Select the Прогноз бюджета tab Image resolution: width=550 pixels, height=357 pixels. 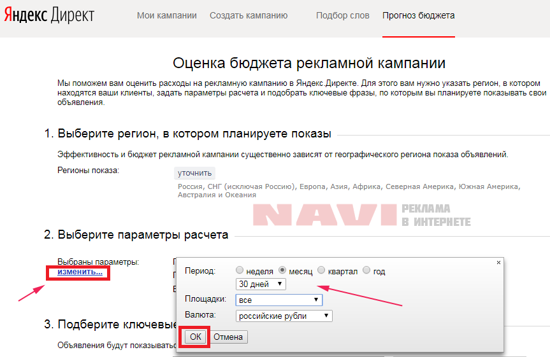[x=419, y=15]
